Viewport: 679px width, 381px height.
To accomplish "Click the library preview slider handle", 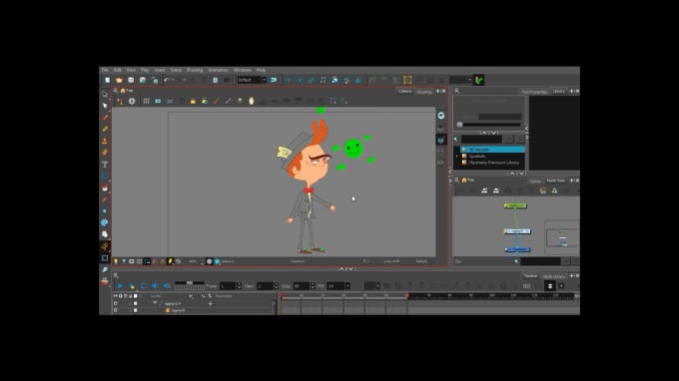I will [x=460, y=125].
